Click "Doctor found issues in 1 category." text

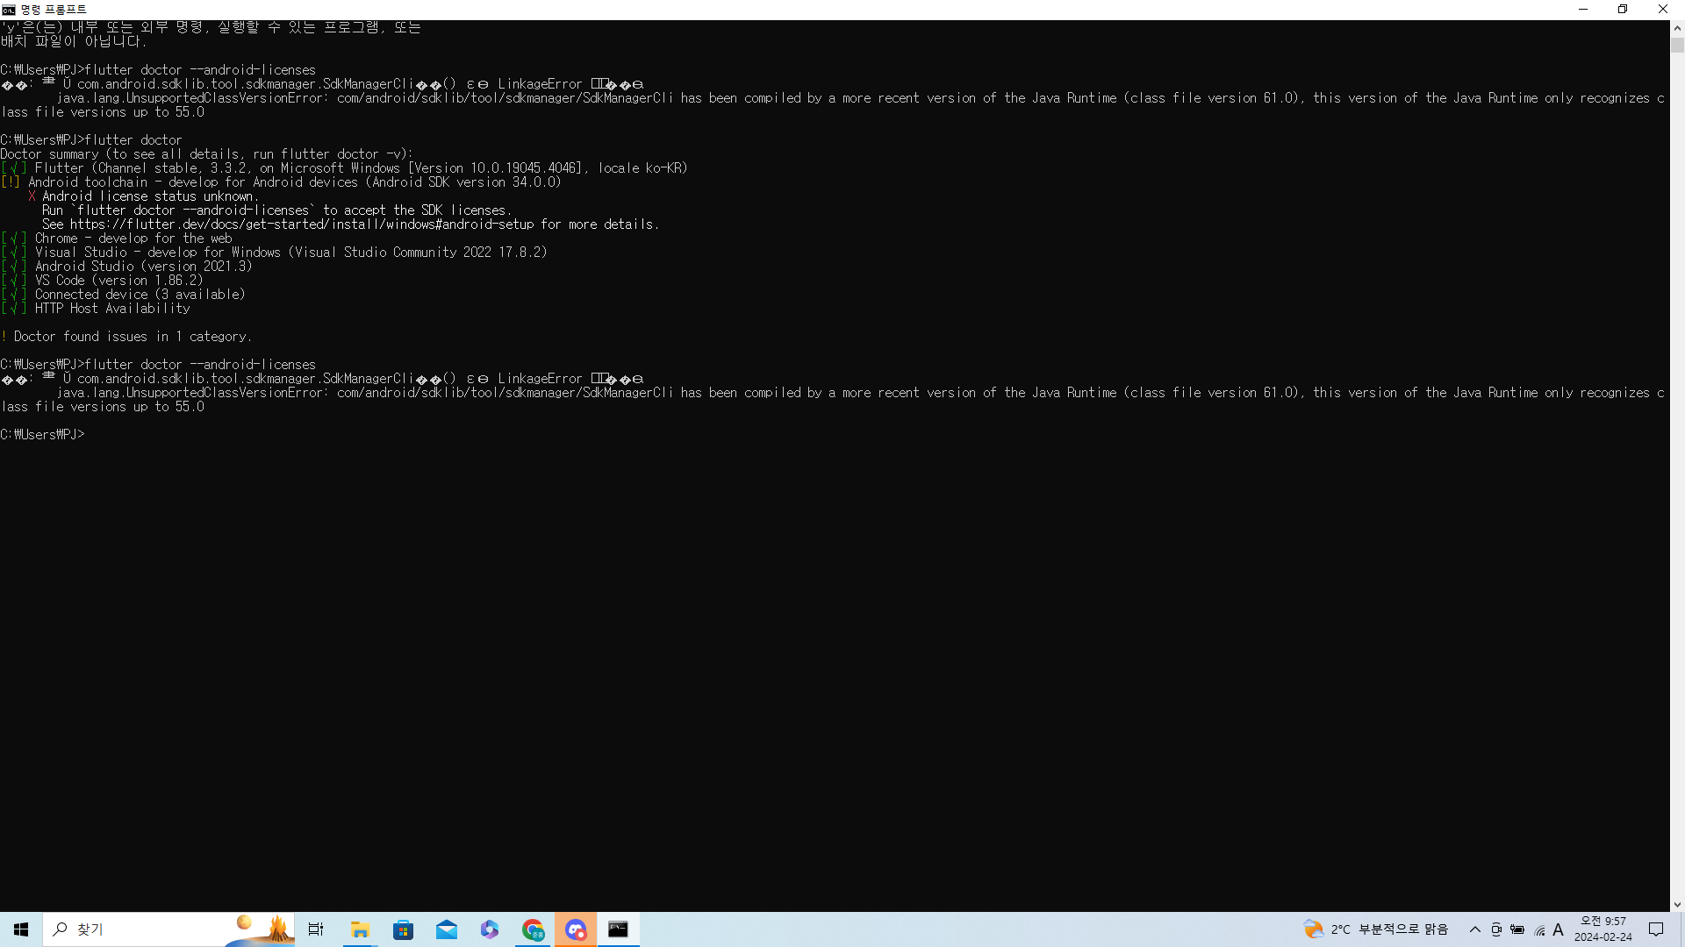133,337
